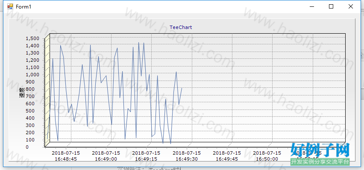Screen dimensions: 364x170
Task: Click the 16:49:15 time axis label
Action: tap(146, 159)
